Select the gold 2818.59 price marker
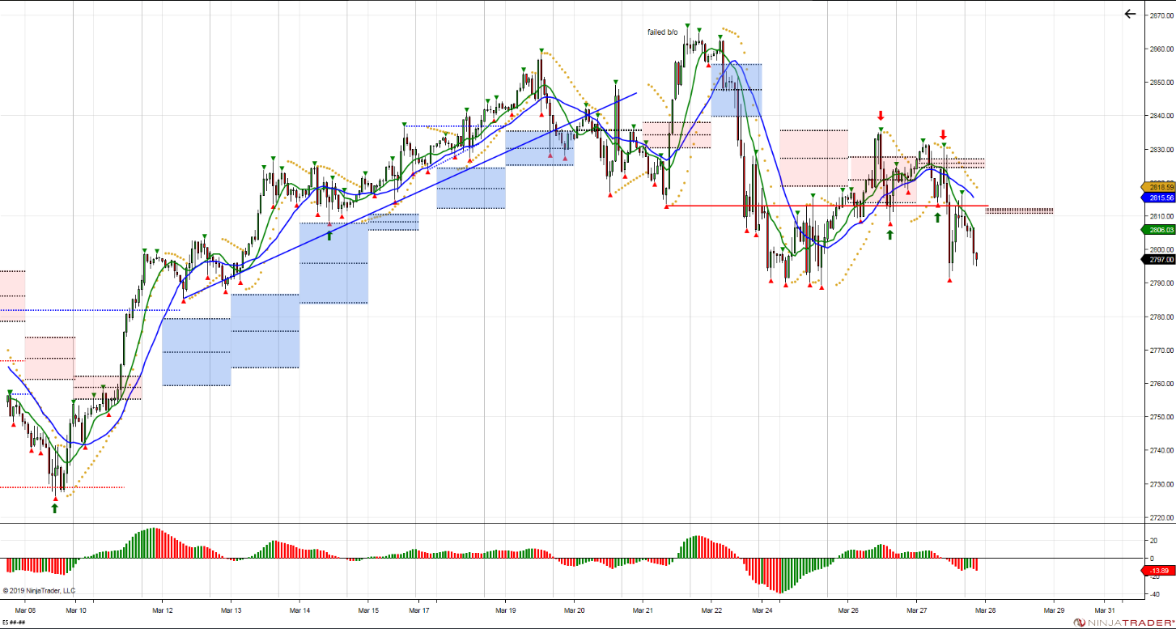 click(x=1157, y=187)
